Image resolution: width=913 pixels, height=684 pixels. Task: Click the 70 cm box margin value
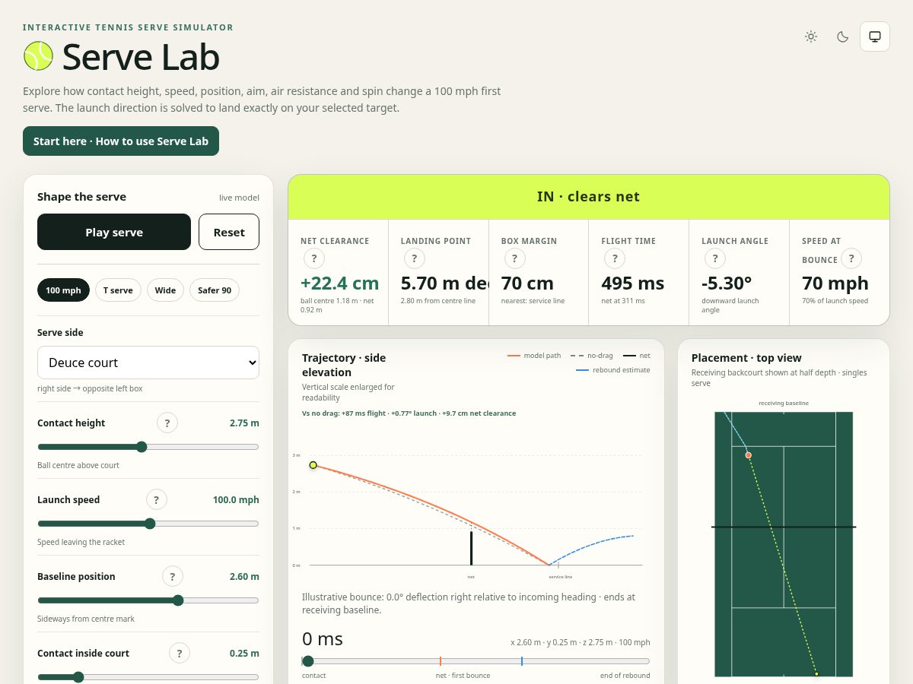pyautogui.click(x=527, y=283)
